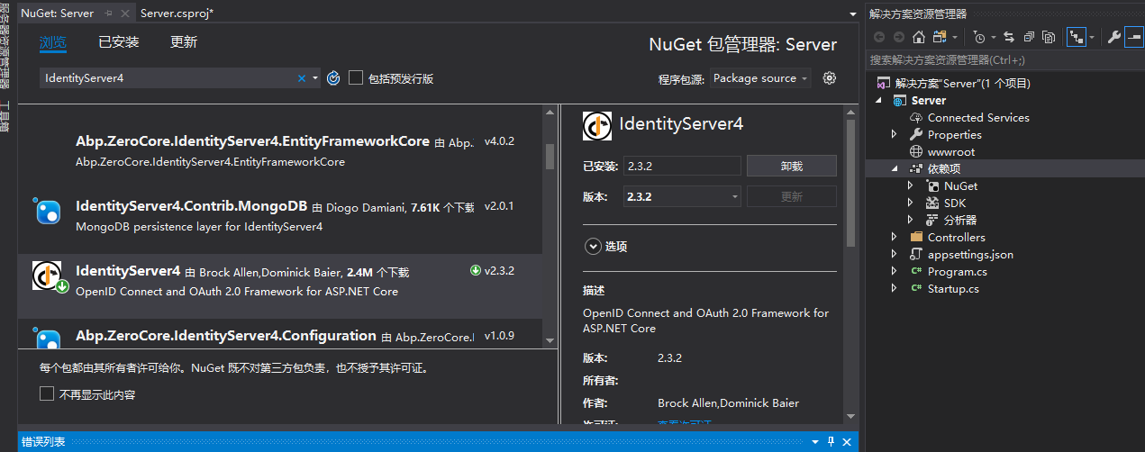This screenshot has height=452, width=1145.
Task: Click the Preview Selected Items icon
Action: (1133, 37)
